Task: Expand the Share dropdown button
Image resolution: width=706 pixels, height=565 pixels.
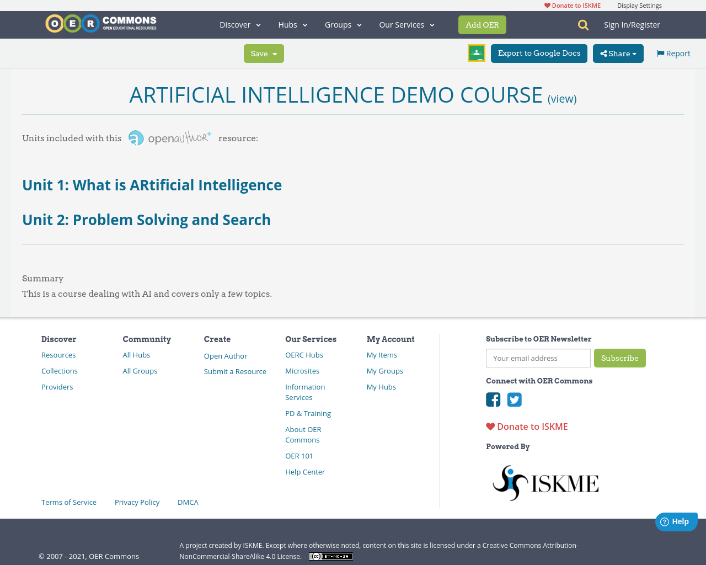Action: pyautogui.click(x=618, y=54)
